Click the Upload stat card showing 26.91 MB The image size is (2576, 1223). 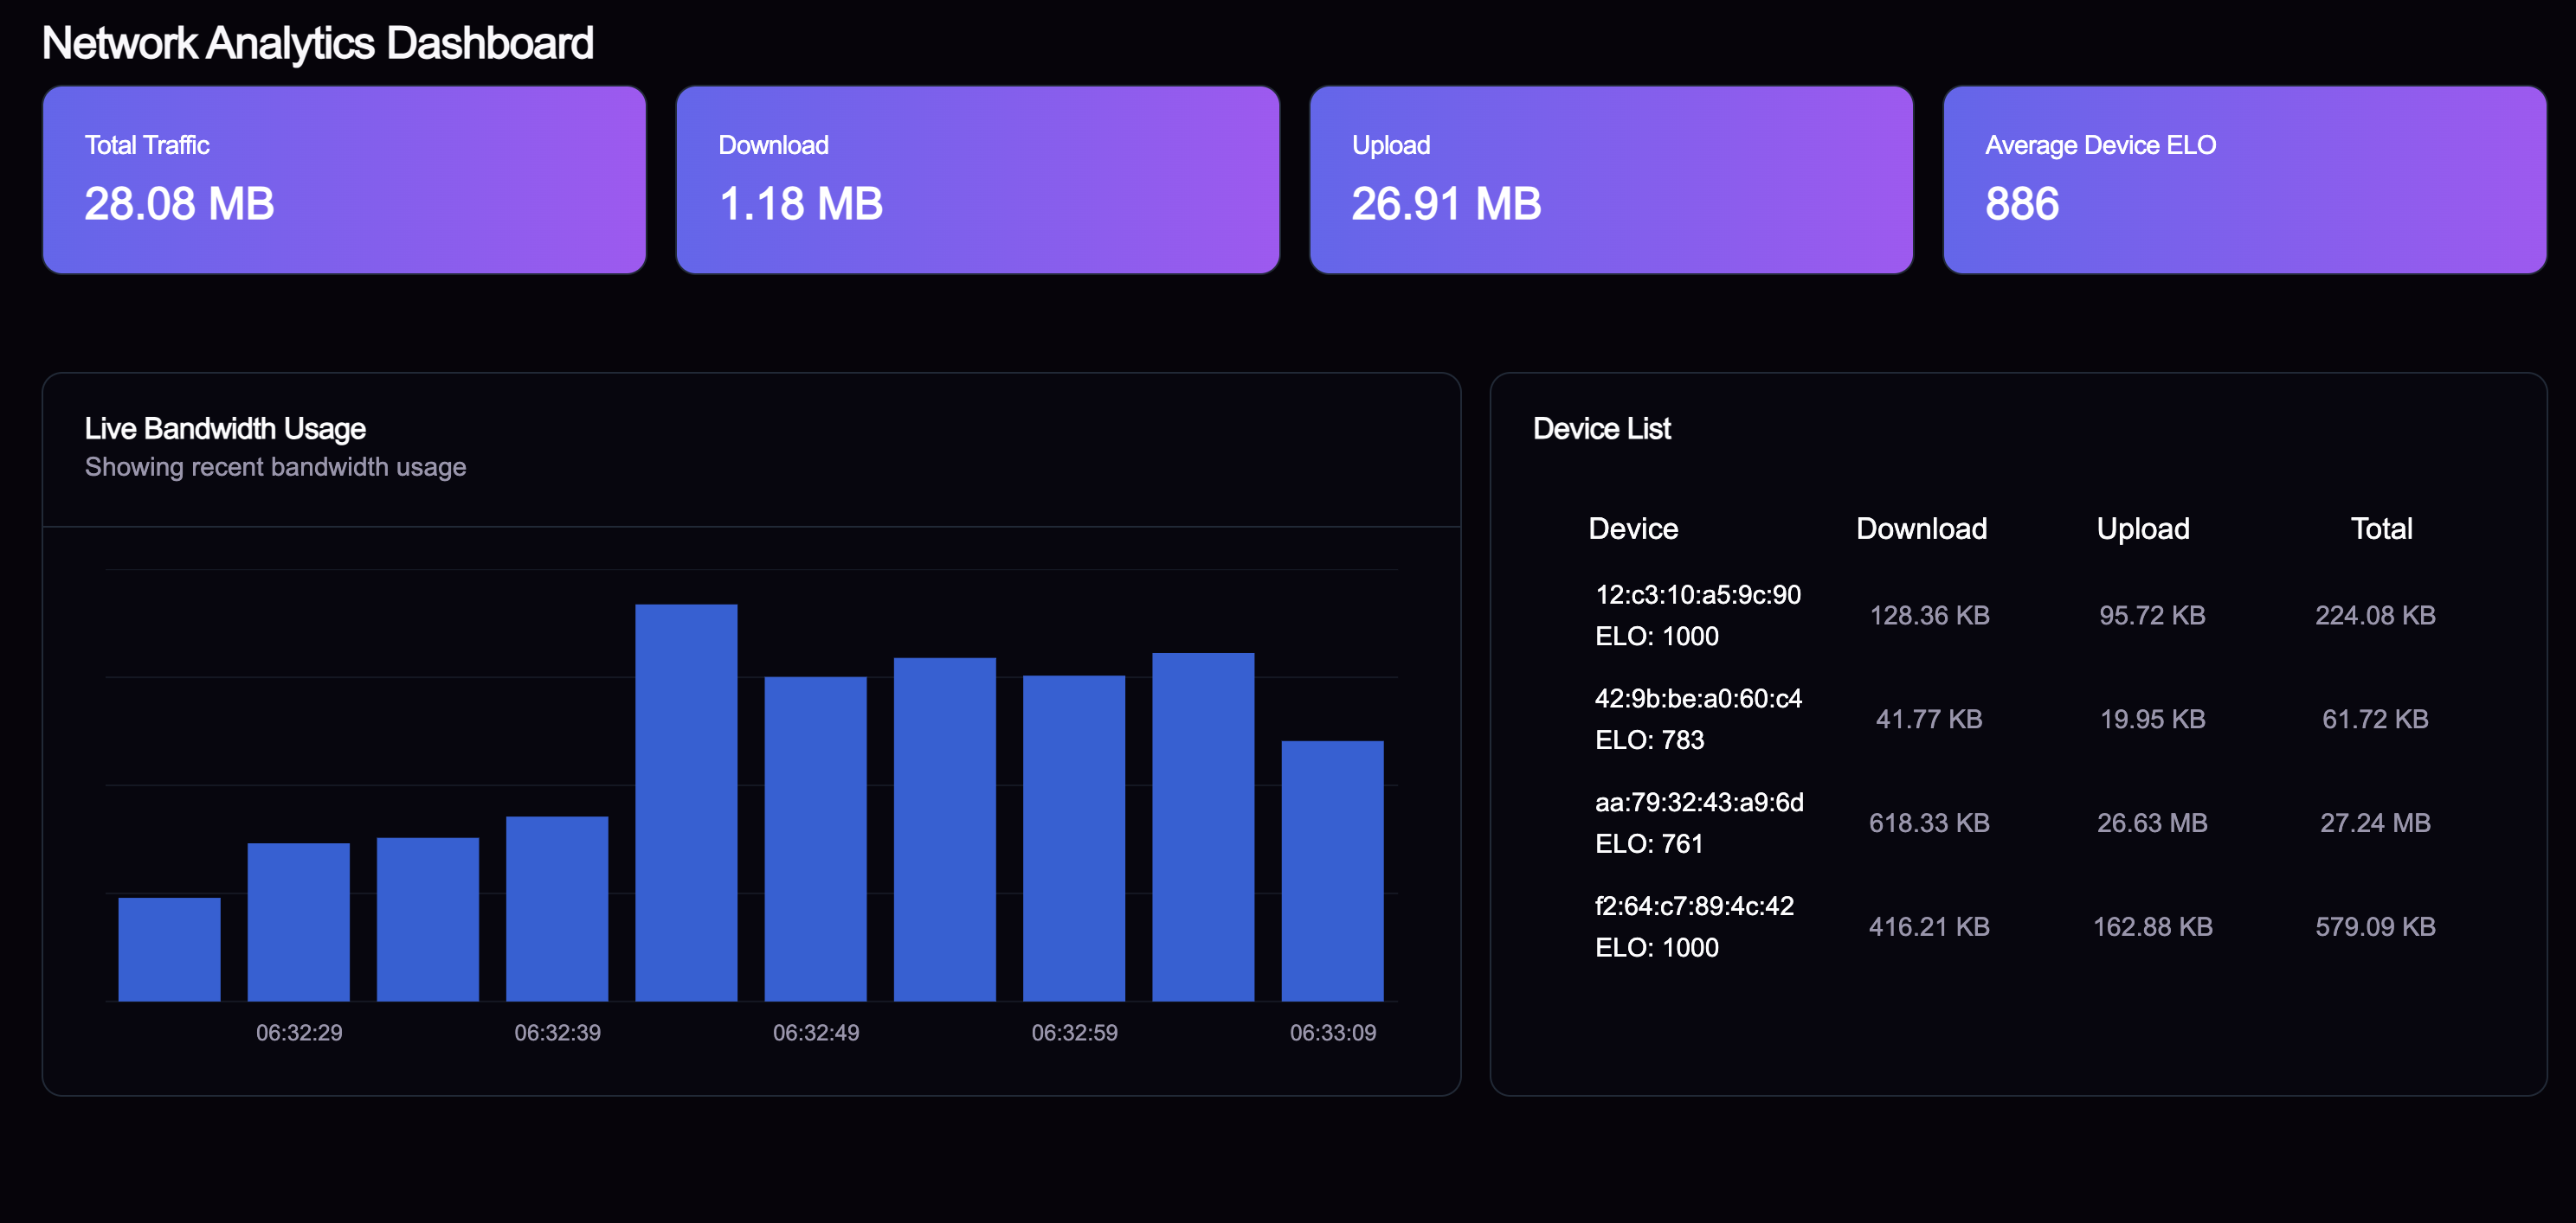[x=1611, y=180]
